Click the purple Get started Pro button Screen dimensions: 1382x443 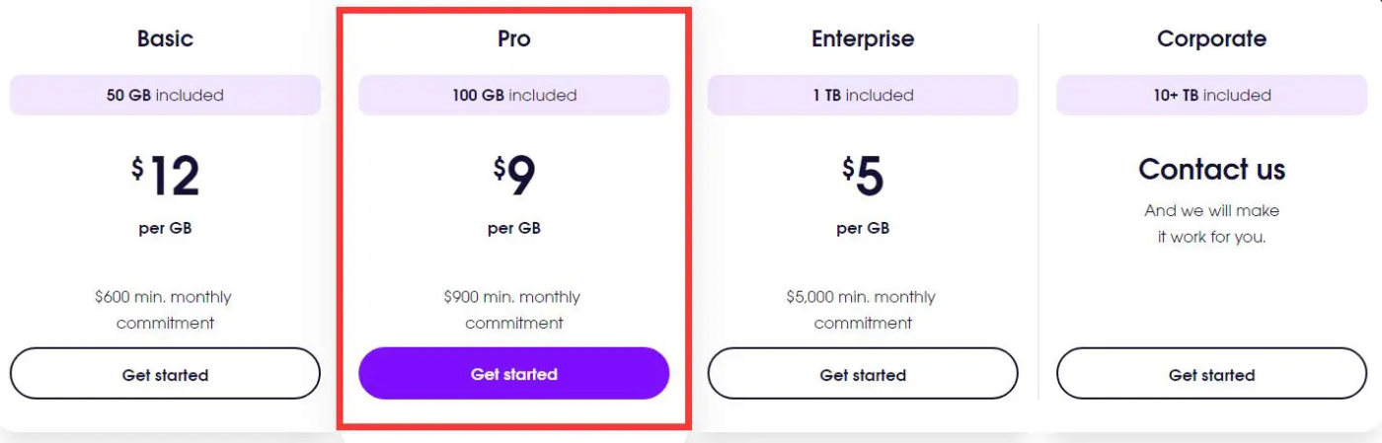tap(513, 374)
